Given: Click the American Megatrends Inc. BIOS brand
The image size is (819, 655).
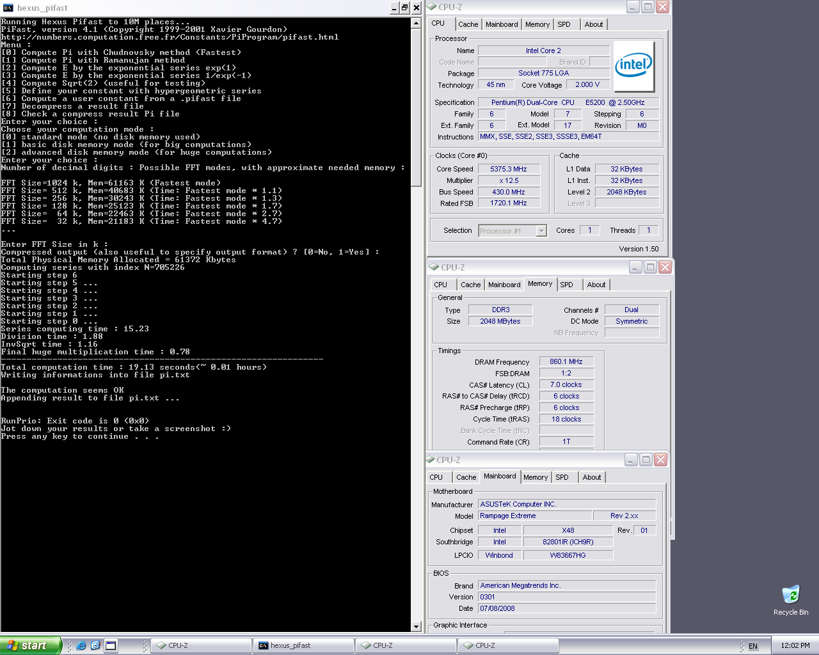Looking at the screenshot, I should [567, 585].
